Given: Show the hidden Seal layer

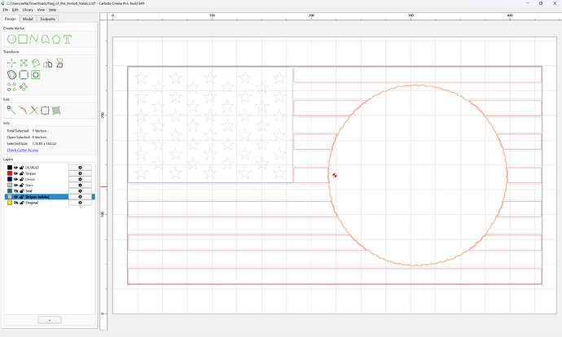Looking at the screenshot, I should click(15, 190).
